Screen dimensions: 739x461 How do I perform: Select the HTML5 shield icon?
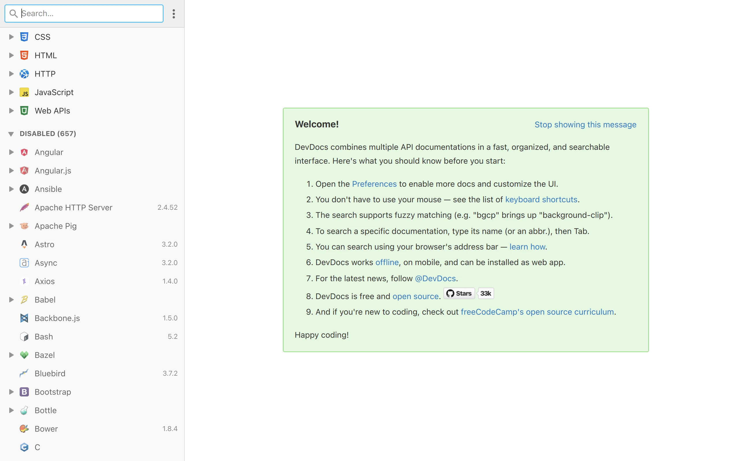click(24, 55)
